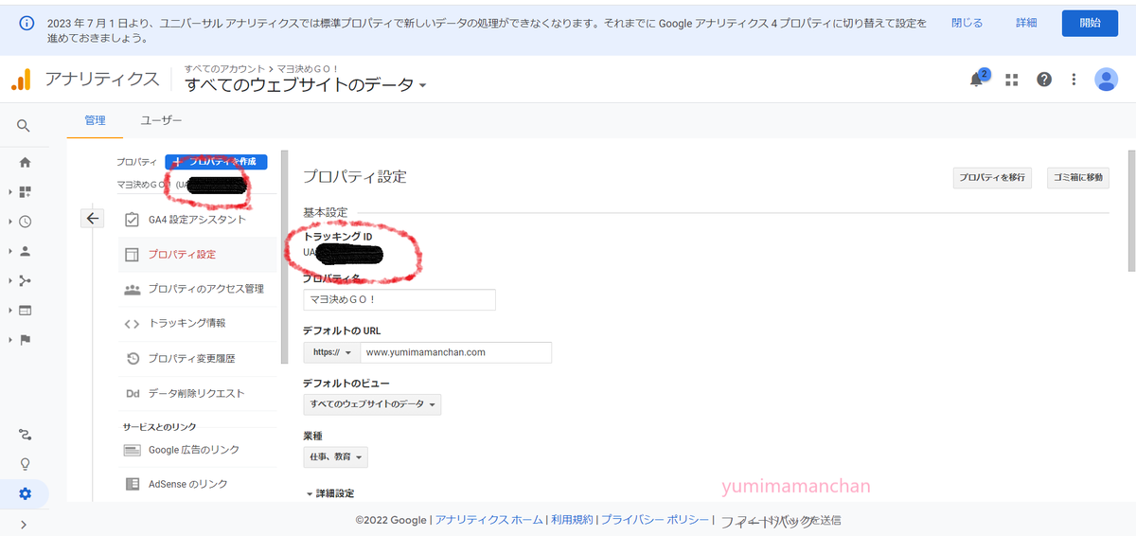The width and height of the screenshot is (1136, 536).
Task: Open the Google apps grid icon
Action: (x=1011, y=80)
